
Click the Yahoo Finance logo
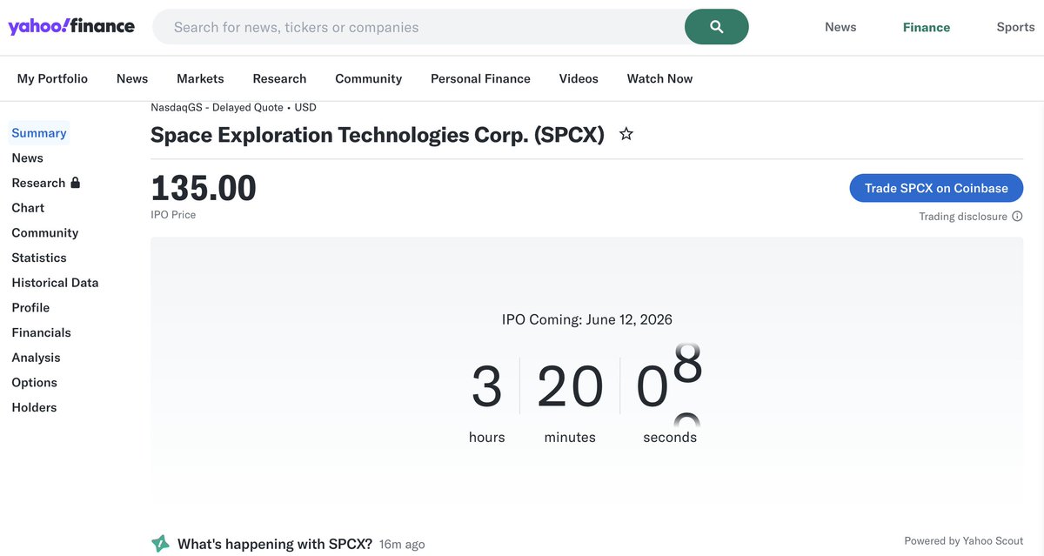(x=71, y=26)
